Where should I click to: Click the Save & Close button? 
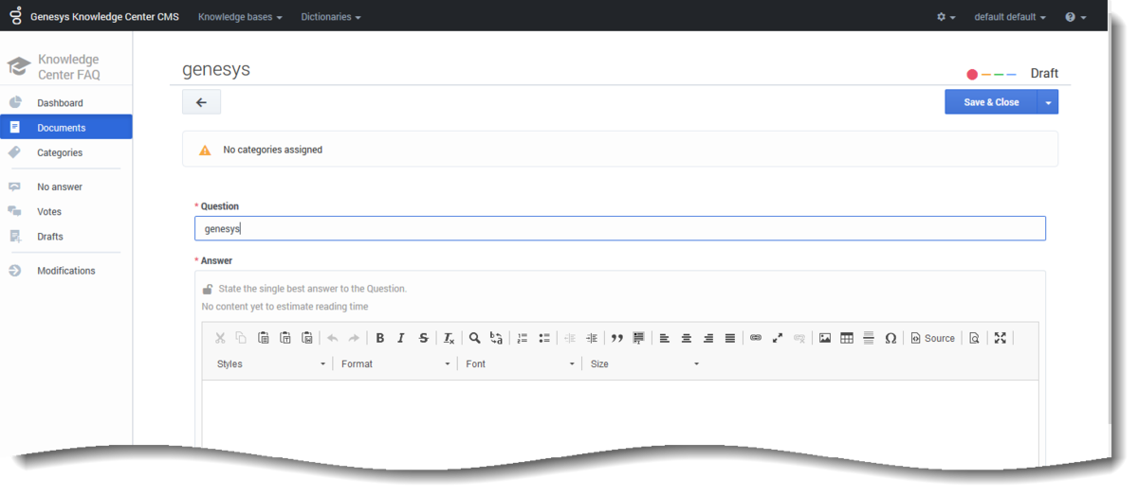991,102
